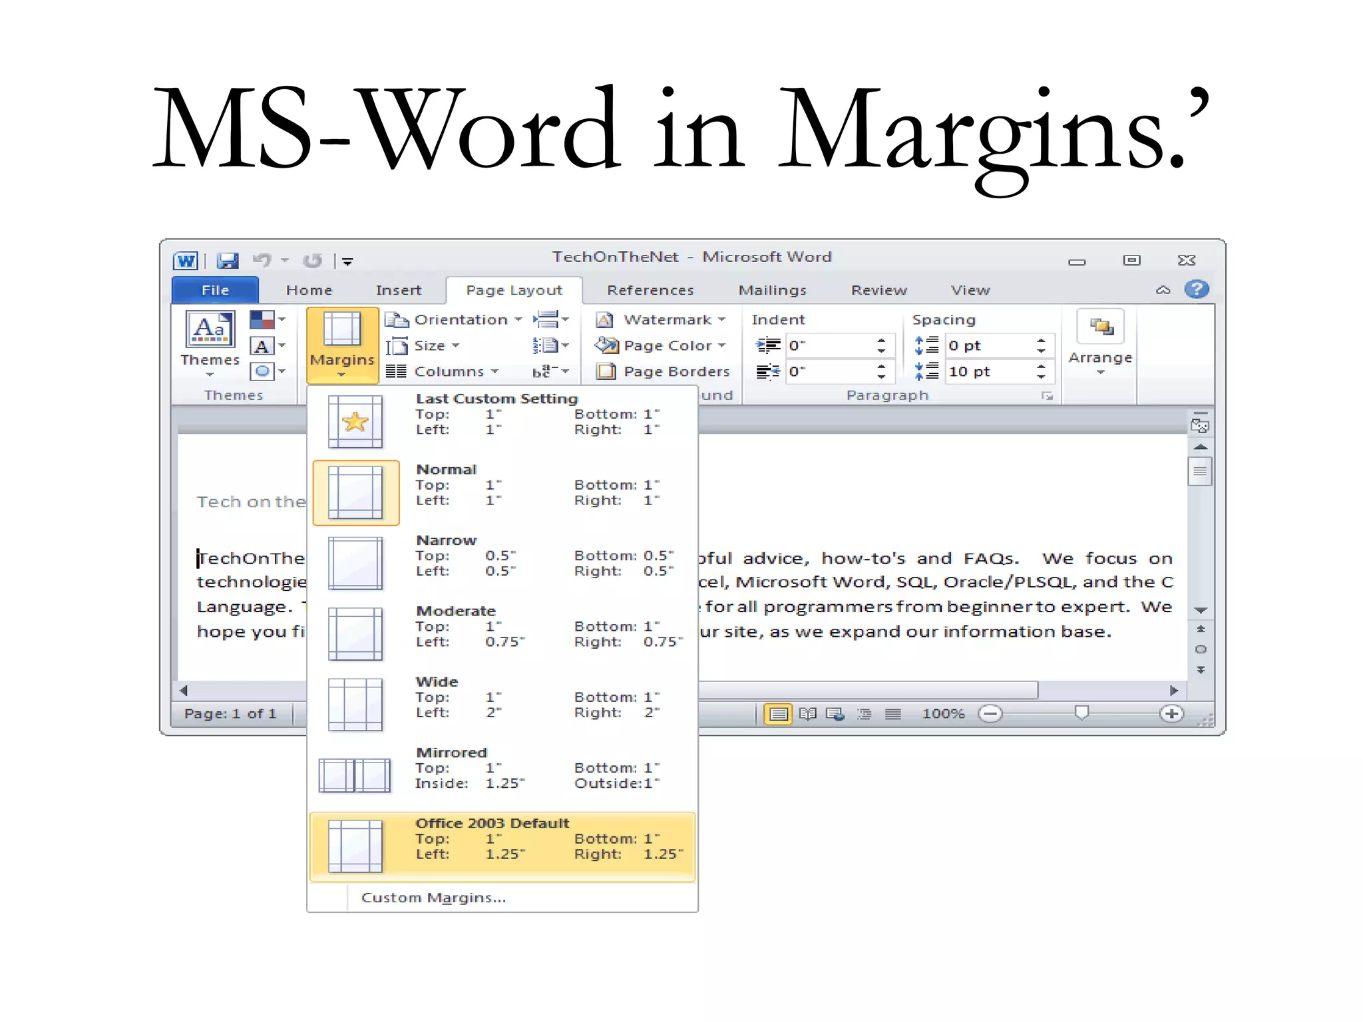Open Select Browse Object circle button
Image resolution: width=1363 pixels, height=1022 pixels.
point(1200,649)
